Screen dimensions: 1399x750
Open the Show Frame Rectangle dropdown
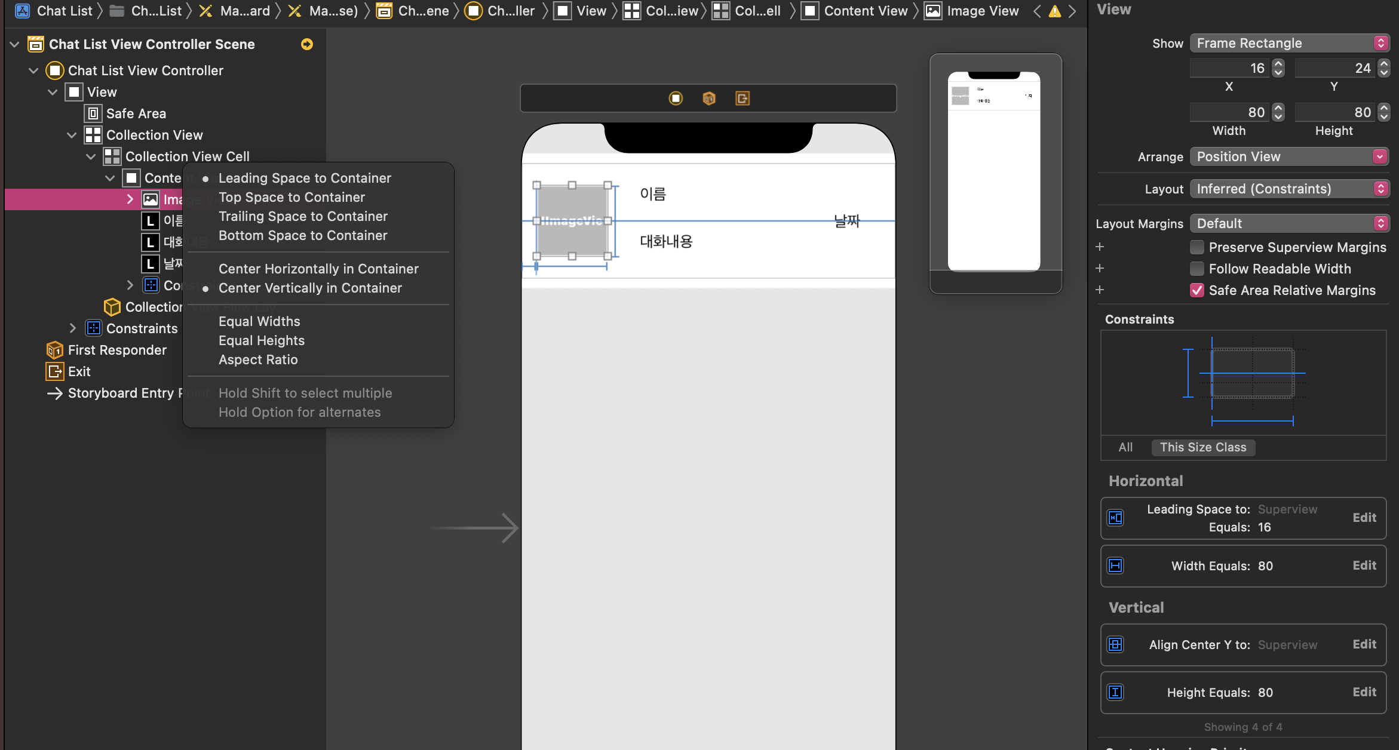1290,43
